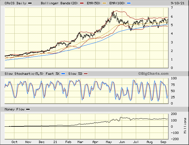Image resolution: width=189 pixels, height=145 pixels.
Task: Click the 'Millions' axis label
Action: (x=185, y=126)
